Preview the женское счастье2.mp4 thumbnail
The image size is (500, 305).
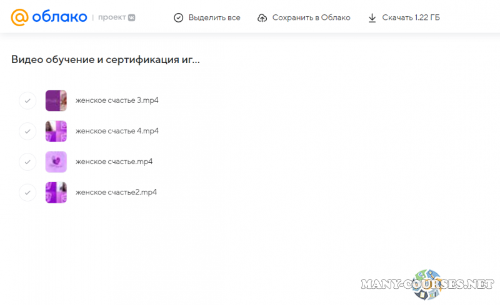point(56,192)
